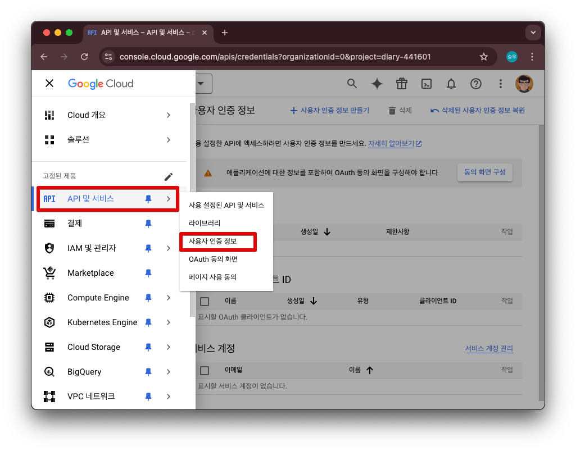Click the Kubernetes Engine hexagon icon
Viewport: 576px width, 451px height.
pyautogui.click(x=49, y=322)
